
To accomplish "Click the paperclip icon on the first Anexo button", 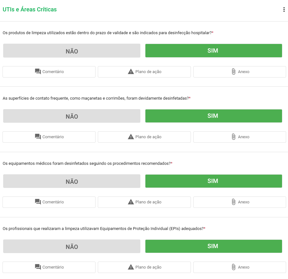I will [x=233, y=71].
